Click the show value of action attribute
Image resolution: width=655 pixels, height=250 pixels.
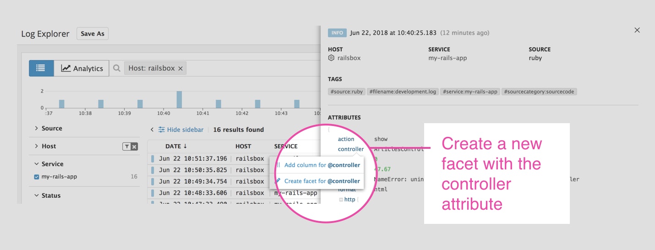click(381, 139)
